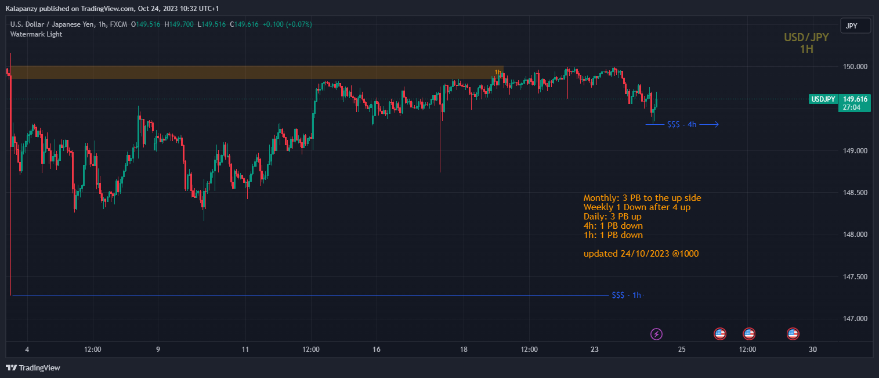Click the '18' date label on time axis

(464, 350)
